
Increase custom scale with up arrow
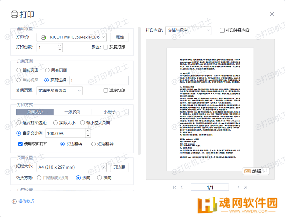point(88,131)
